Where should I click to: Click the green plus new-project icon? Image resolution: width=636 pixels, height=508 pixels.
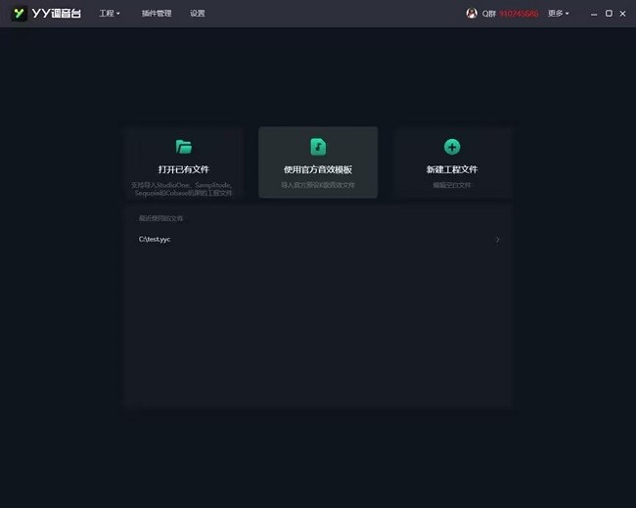point(452,147)
